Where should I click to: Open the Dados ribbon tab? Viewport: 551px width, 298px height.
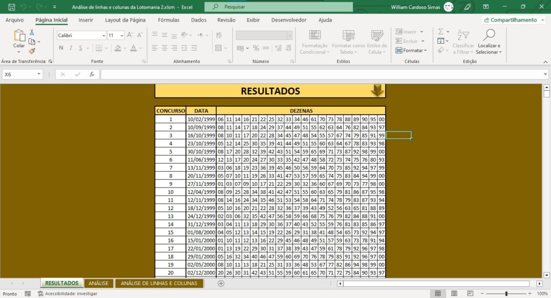point(199,20)
